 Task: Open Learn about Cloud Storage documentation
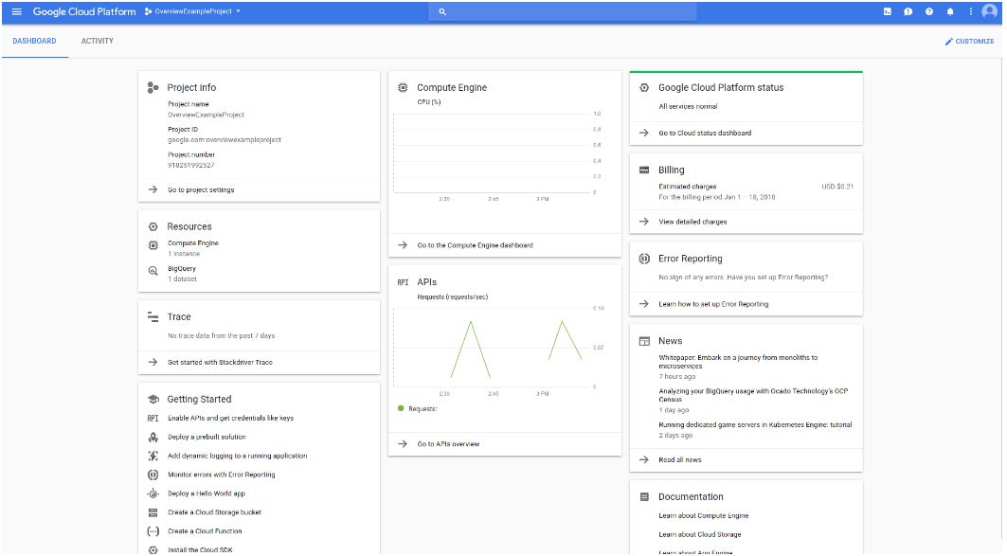coord(699,535)
